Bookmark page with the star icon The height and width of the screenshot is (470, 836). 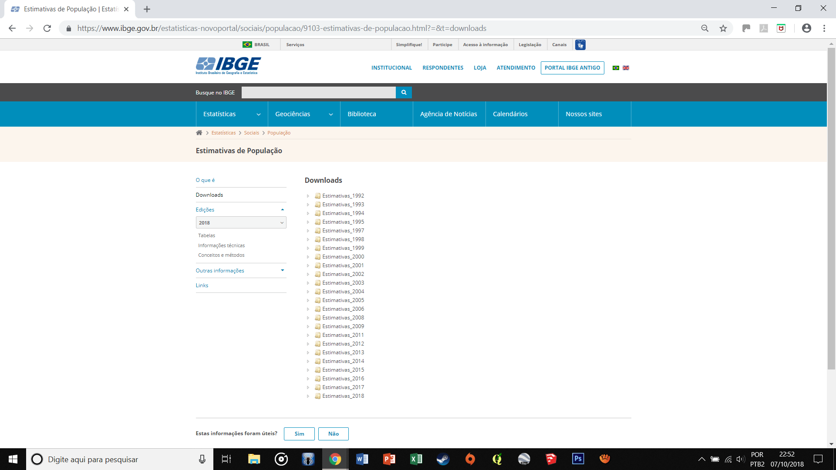point(723,28)
